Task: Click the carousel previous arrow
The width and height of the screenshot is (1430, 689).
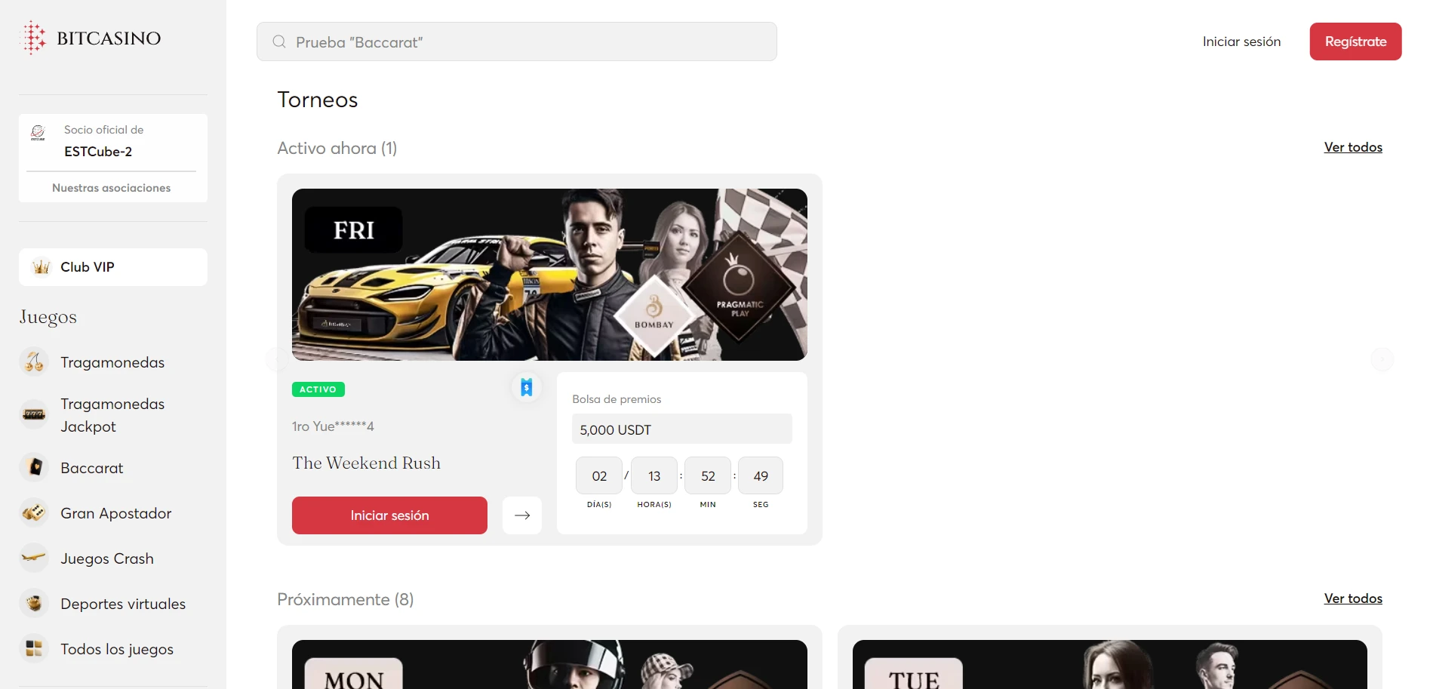Action: [278, 359]
